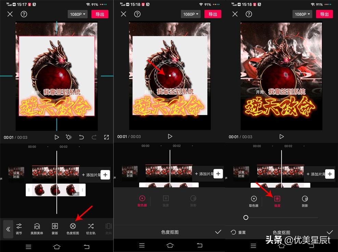The width and height of the screenshot is (338, 252).
Task: Open the 蒙版 mask tool
Action: (x=55, y=229)
